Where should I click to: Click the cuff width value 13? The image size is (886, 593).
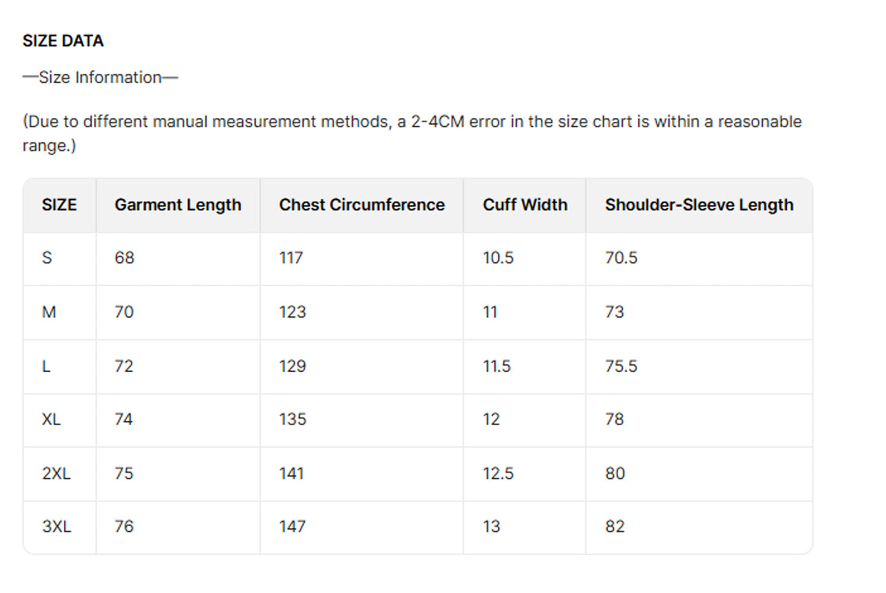pos(491,527)
